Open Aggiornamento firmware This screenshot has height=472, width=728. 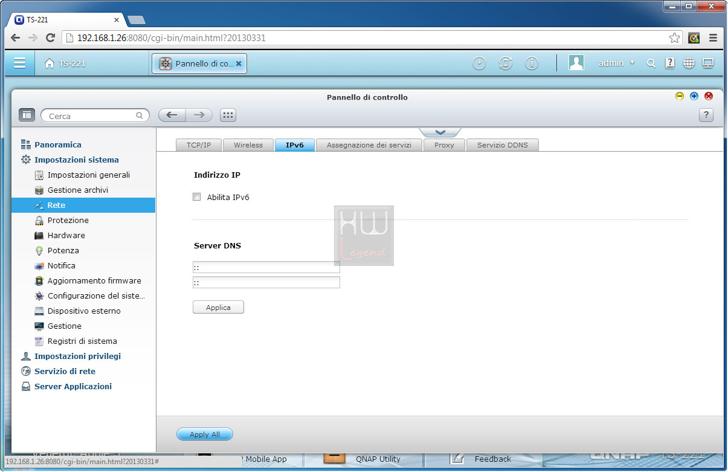[94, 281]
